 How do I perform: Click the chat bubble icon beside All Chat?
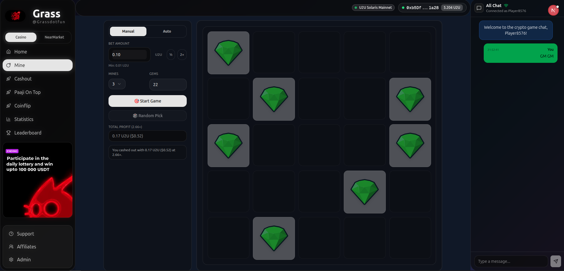479,8
